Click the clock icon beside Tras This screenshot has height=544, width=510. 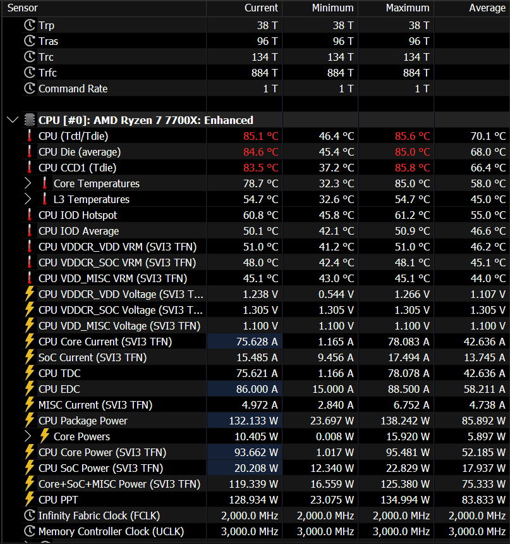tap(30, 41)
